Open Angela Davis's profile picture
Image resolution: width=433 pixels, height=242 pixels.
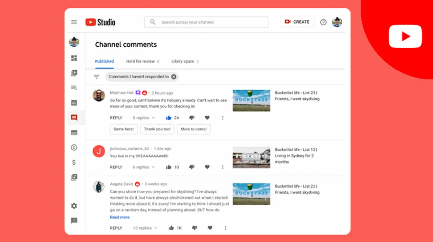pyautogui.click(x=99, y=187)
